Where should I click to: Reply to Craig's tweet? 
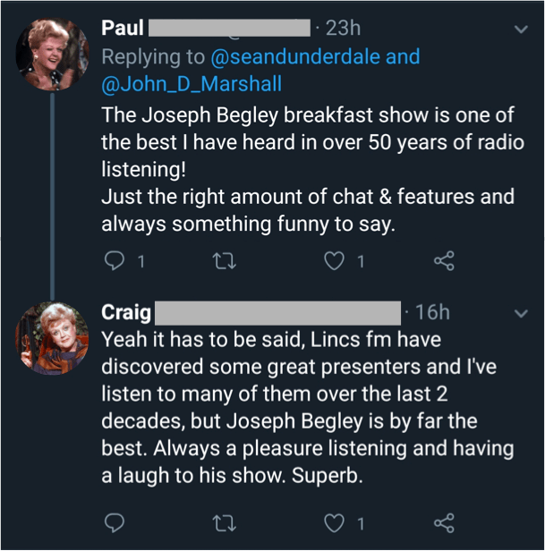click(115, 521)
